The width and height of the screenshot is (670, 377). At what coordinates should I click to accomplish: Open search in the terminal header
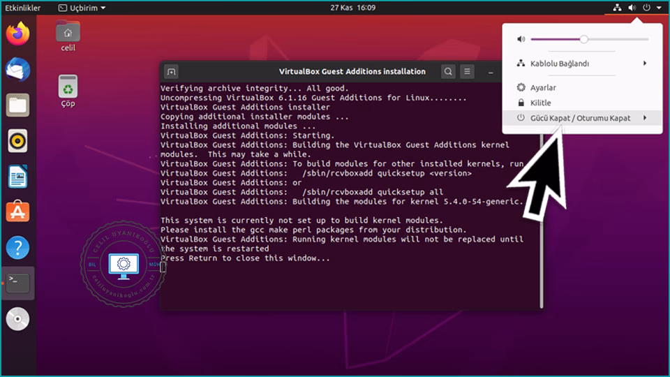448,72
